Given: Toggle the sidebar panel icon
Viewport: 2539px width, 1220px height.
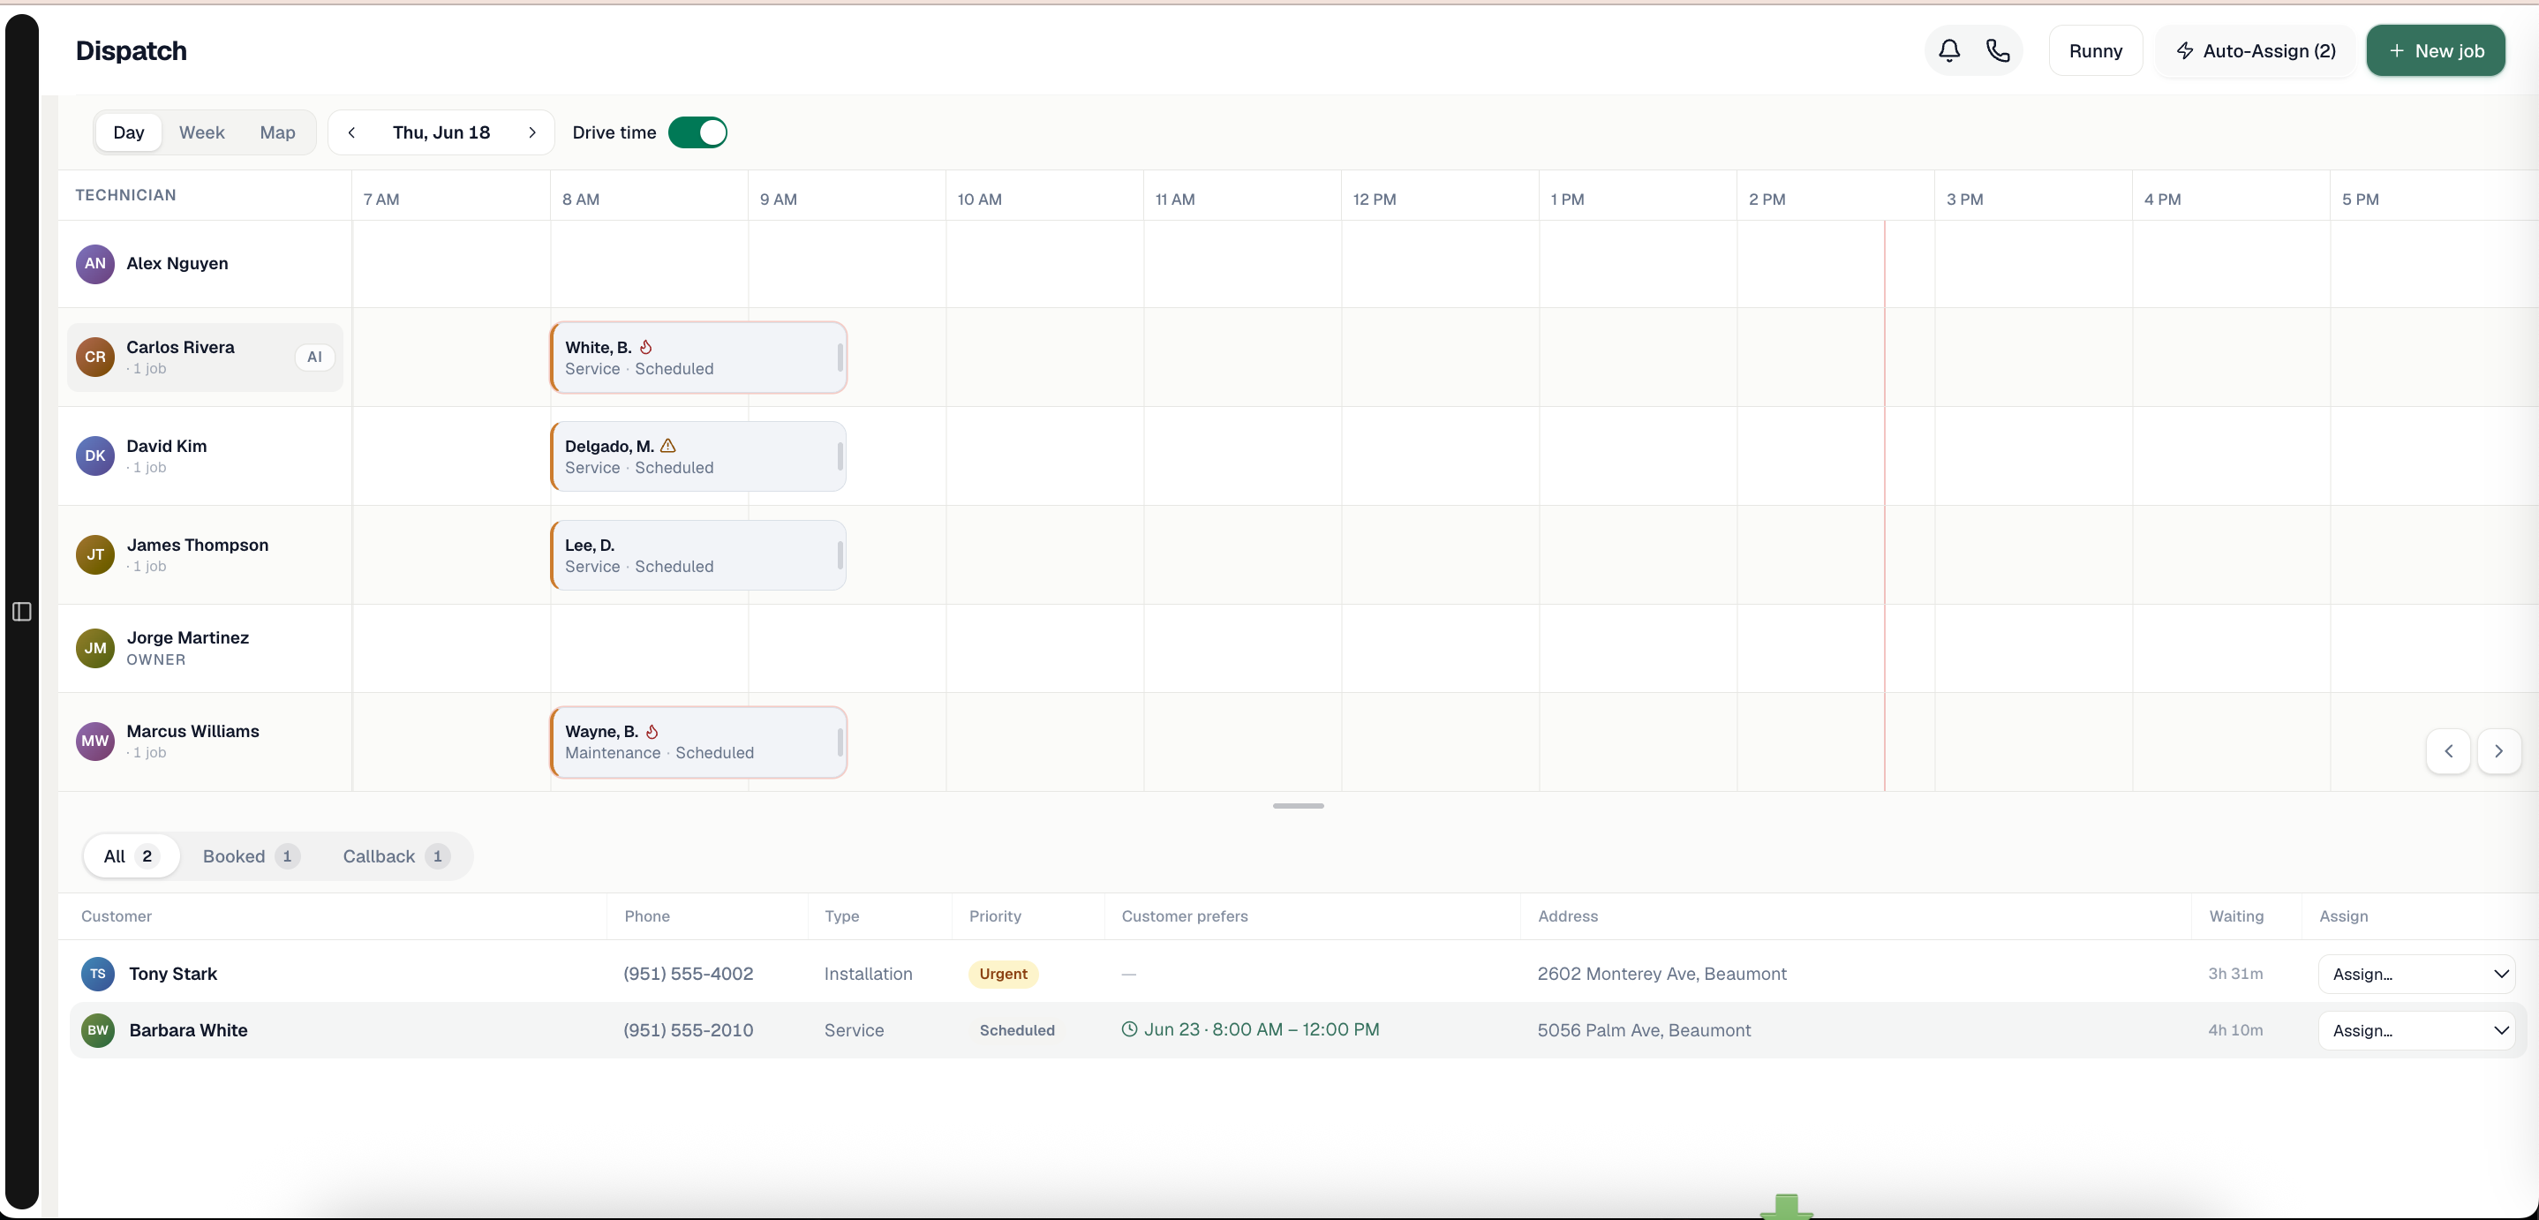Looking at the screenshot, I should click(x=22, y=612).
